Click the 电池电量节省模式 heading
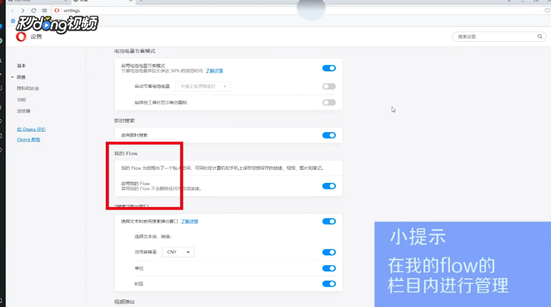551x307 pixels. tap(135, 51)
